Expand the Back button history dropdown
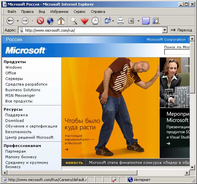Screen dimensions: 197x184 (18, 21)
